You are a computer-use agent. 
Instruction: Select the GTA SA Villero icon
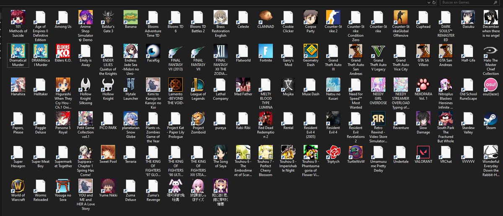[423, 51]
